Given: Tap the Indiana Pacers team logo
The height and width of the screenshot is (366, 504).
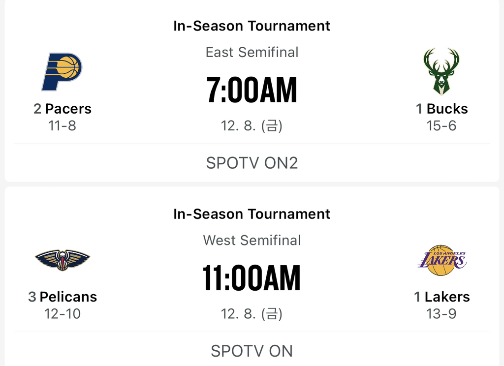Looking at the screenshot, I should coord(62,72).
